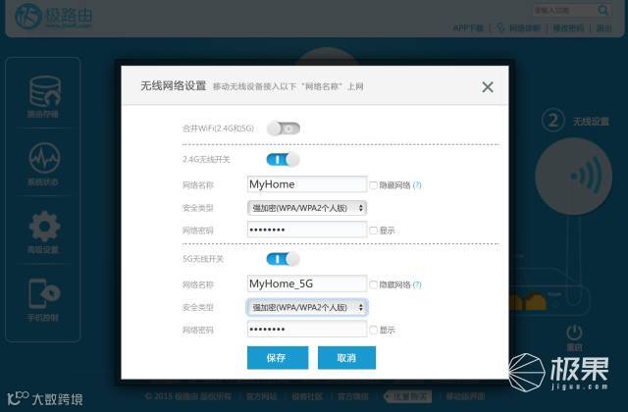Open help (?) next to MyHome_5G hide network

coord(417,284)
